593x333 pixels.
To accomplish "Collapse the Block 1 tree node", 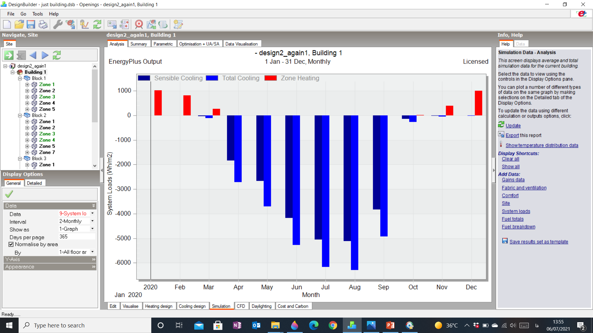I will [20, 78].
